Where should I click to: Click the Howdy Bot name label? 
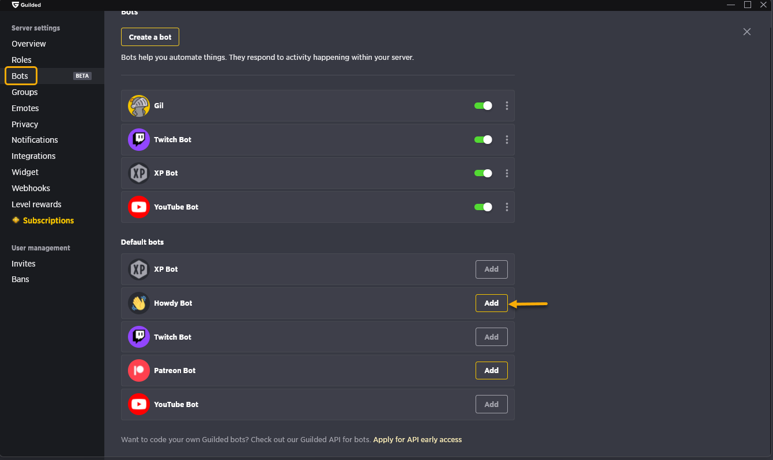173,303
